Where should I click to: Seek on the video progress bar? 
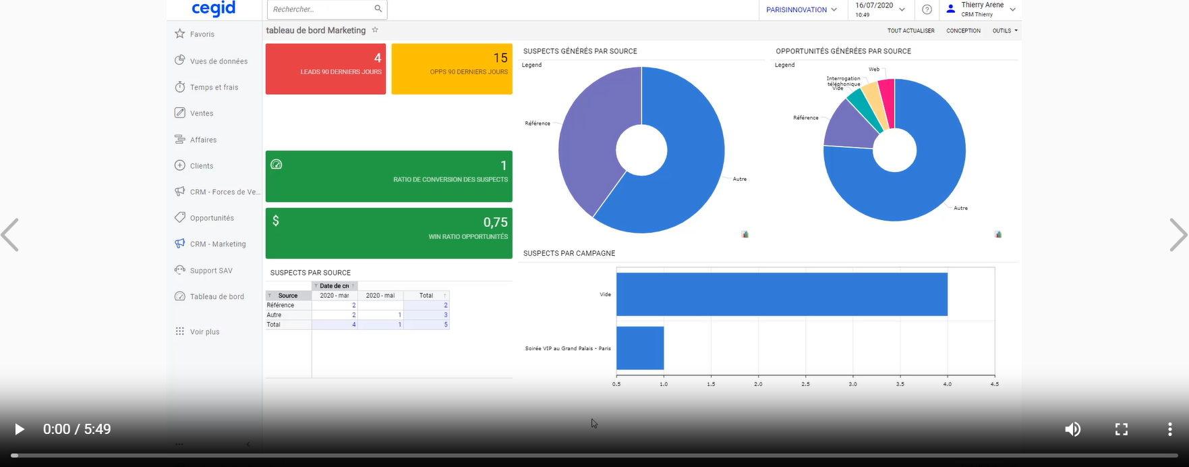[594, 456]
